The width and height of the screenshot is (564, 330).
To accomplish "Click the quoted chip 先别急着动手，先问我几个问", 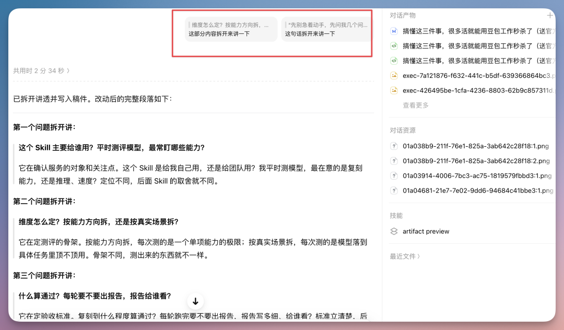I will [326, 29].
